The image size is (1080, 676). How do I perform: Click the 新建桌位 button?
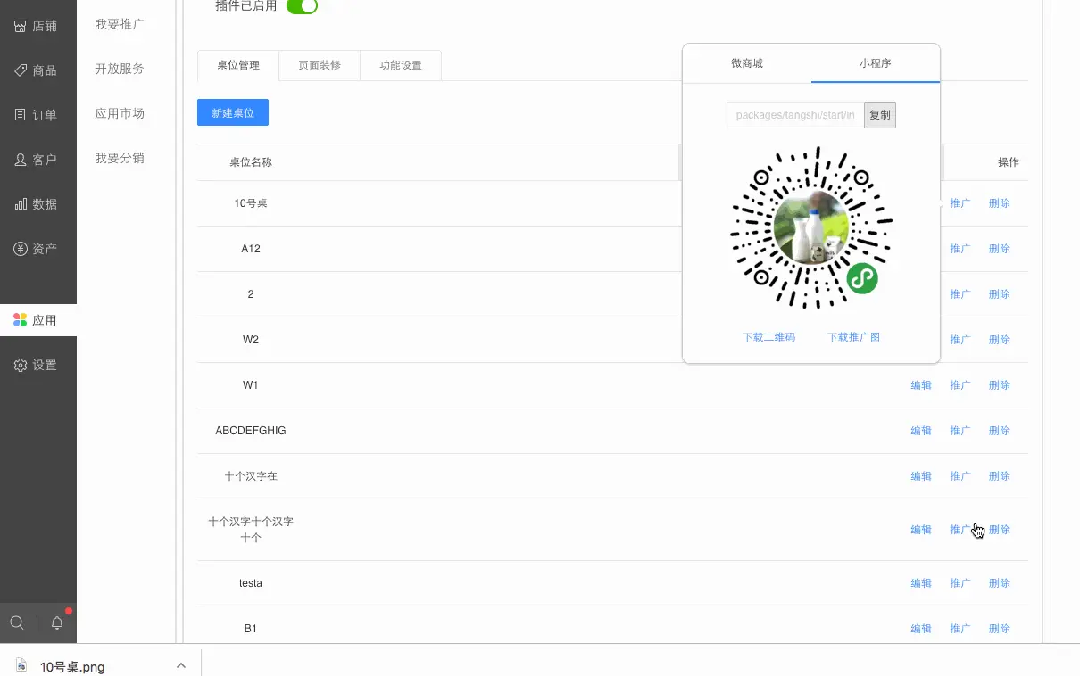coord(233,112)
